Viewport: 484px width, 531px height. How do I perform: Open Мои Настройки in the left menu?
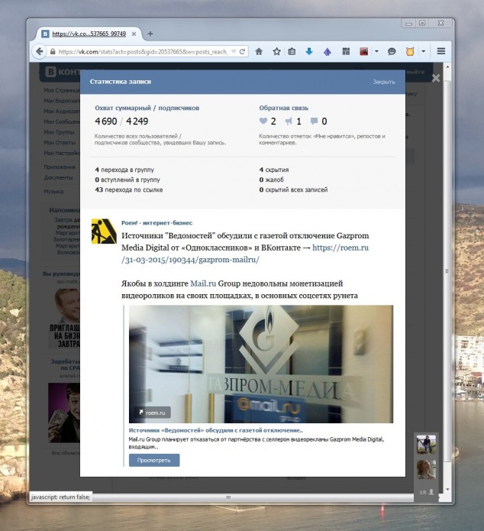click(x=62, y=153)
